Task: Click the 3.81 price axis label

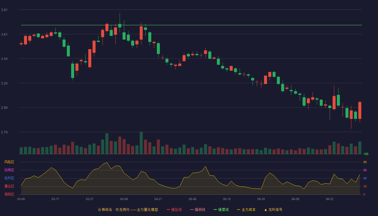Action: click(4, 10)
